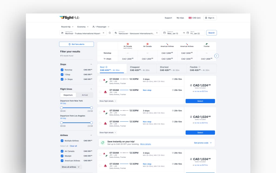276x173 pixels.
Task: Click the return date calendar icon
Action: 188,33
